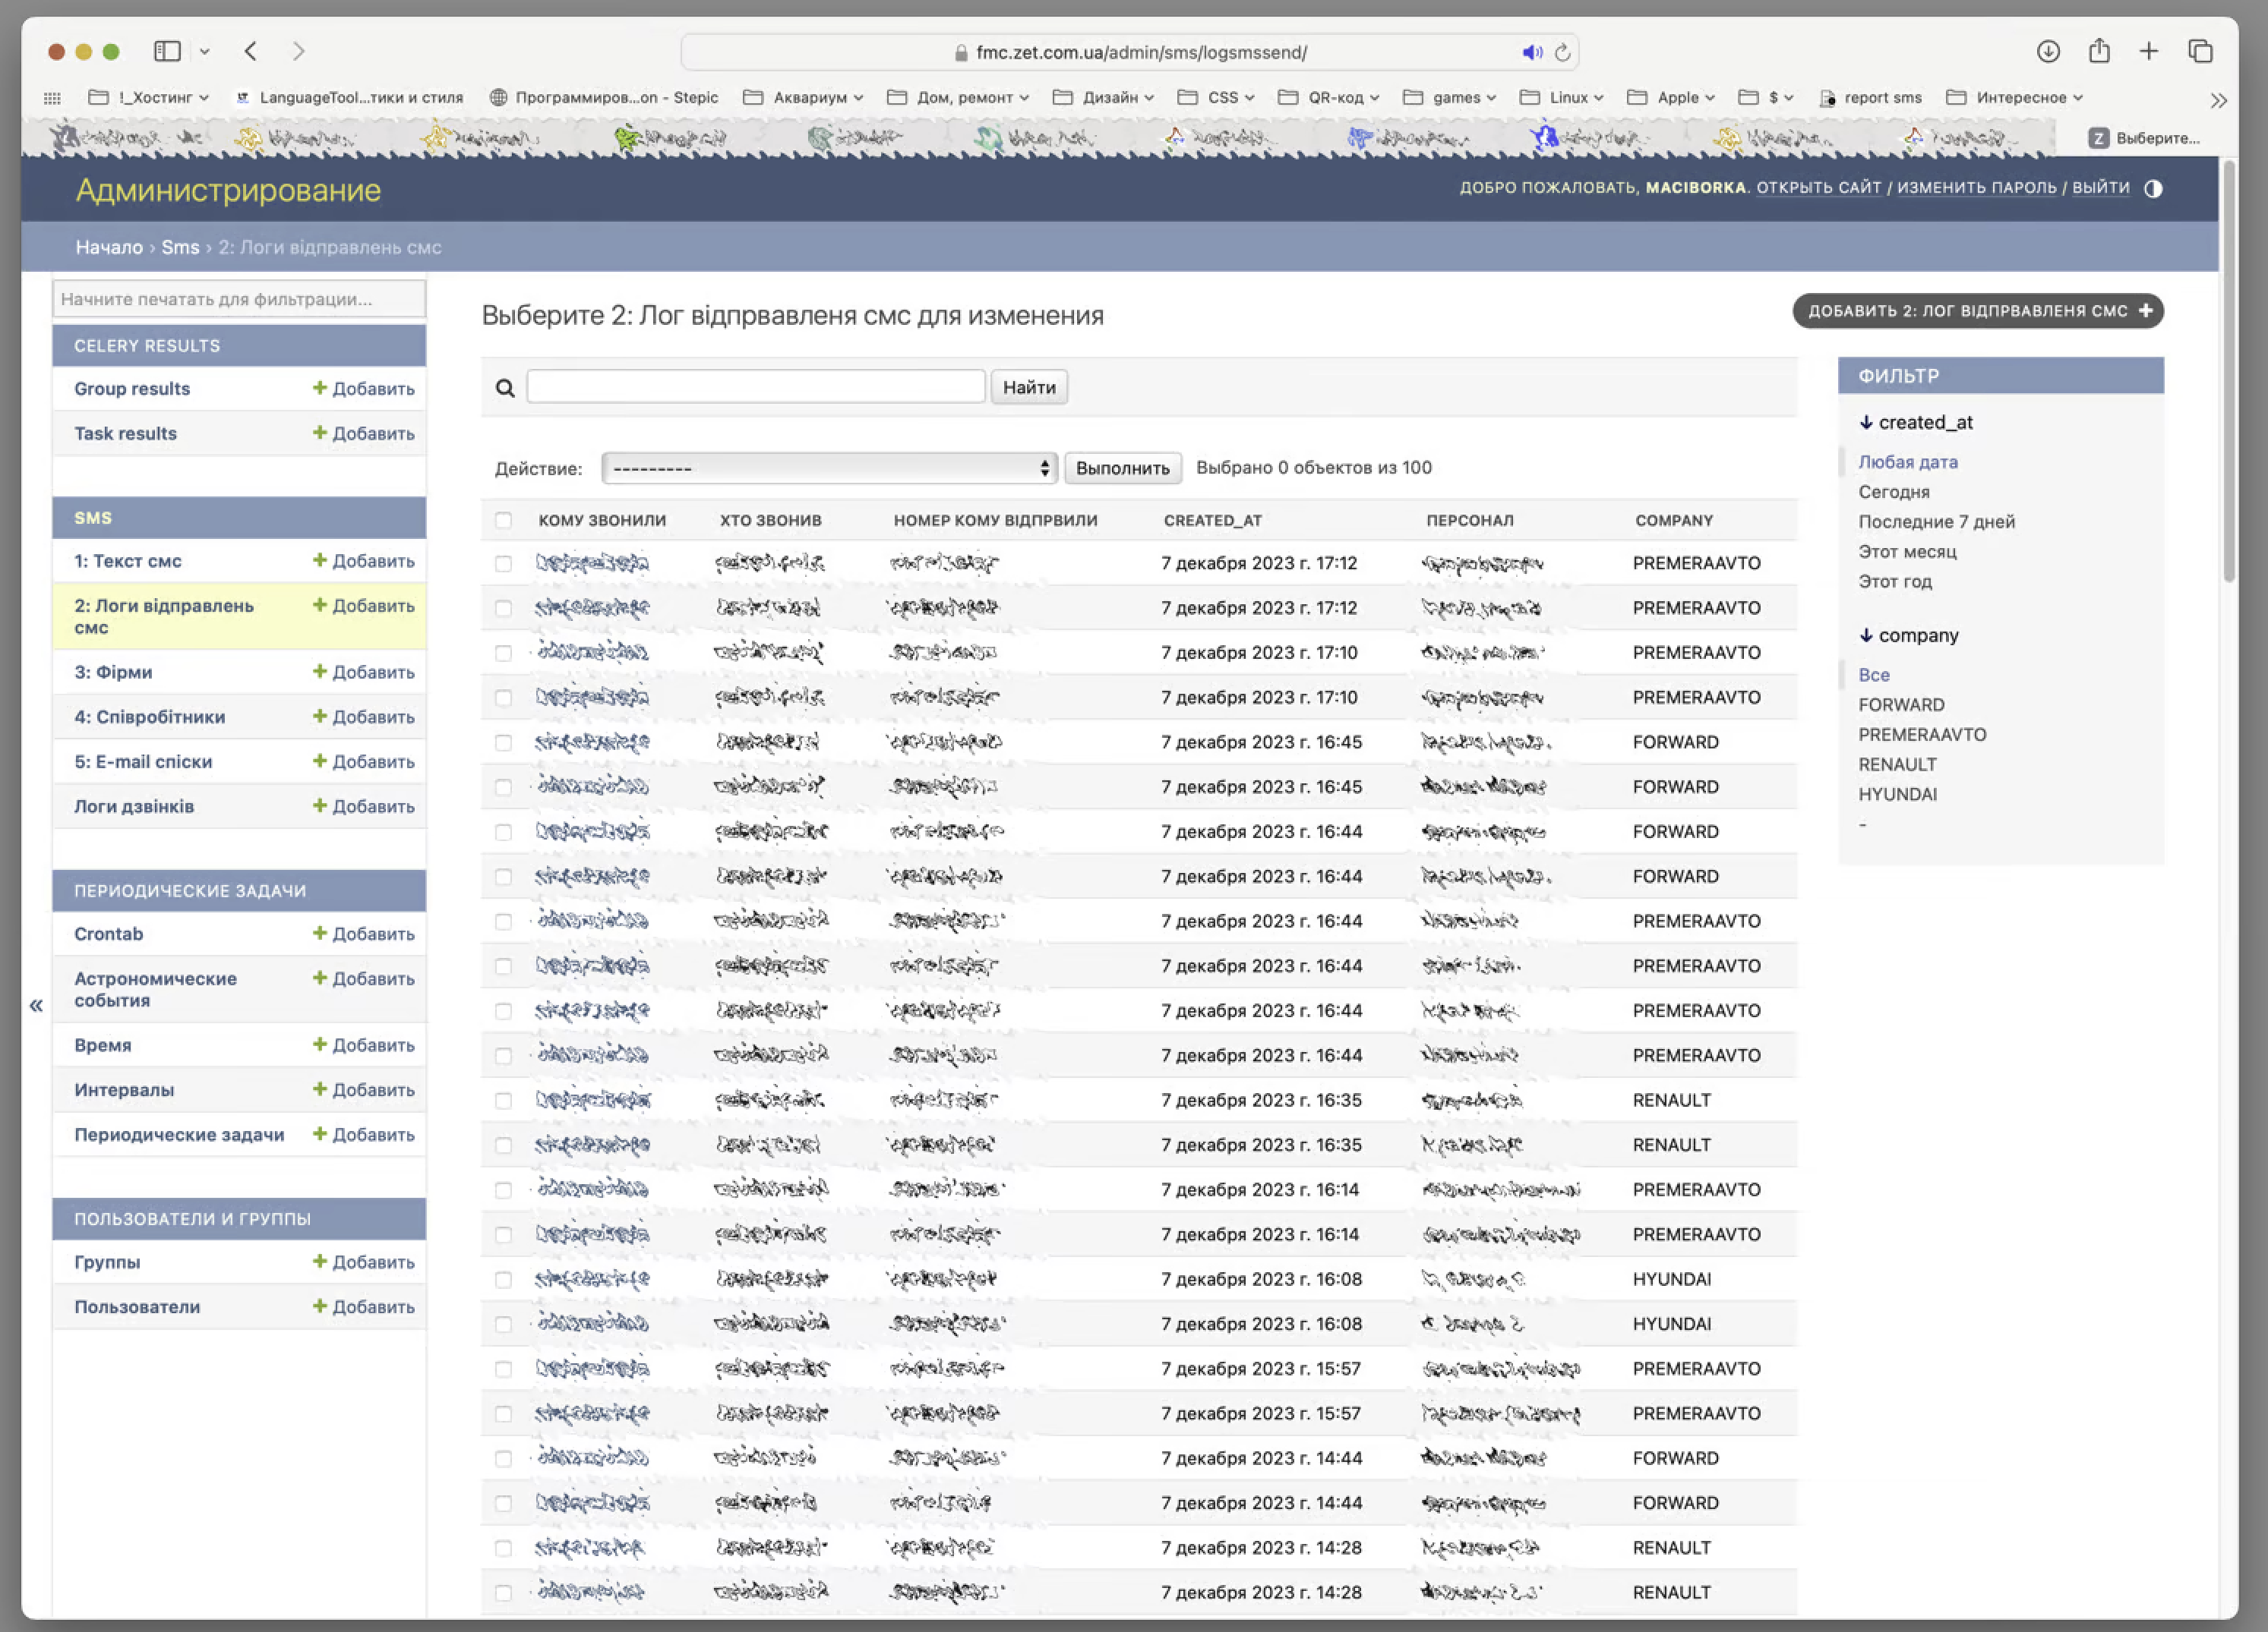Expand sidebar options chevron in toolbar

pyautogui.click(x=204, y=51)
